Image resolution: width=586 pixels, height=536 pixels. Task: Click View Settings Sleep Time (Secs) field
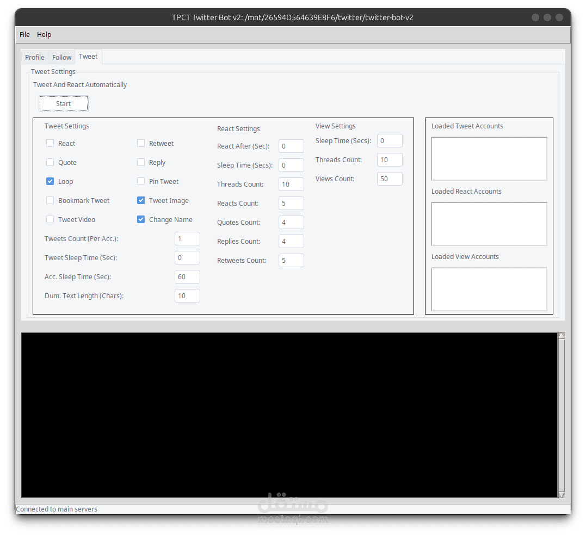(x=390, y=141)
